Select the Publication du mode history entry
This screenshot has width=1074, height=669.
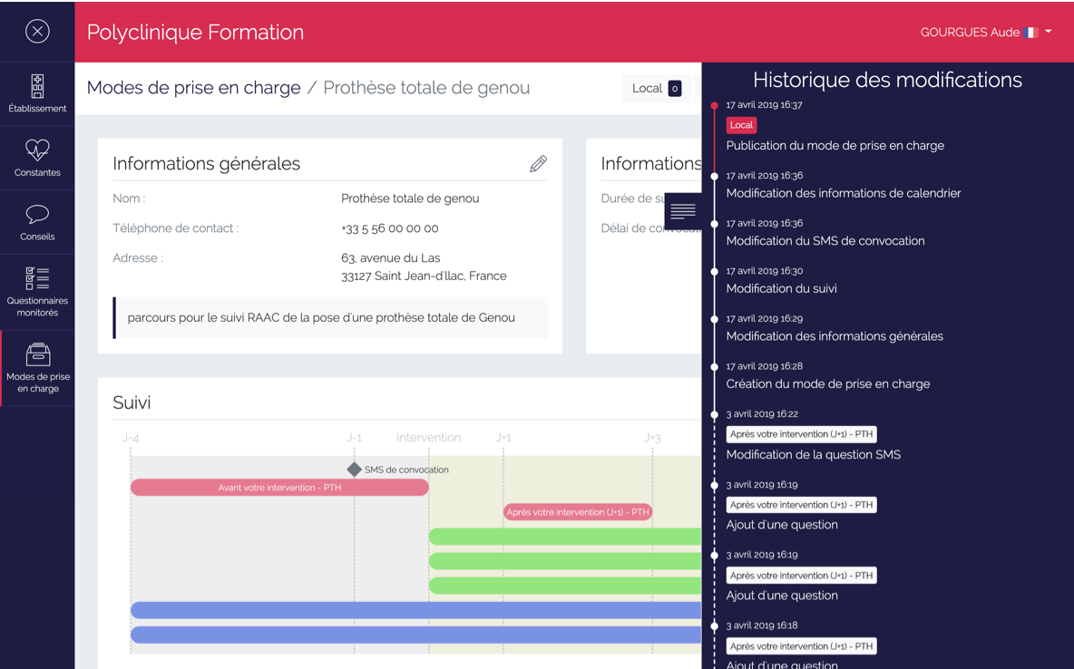pyautogui.click(x=835, y=145)
